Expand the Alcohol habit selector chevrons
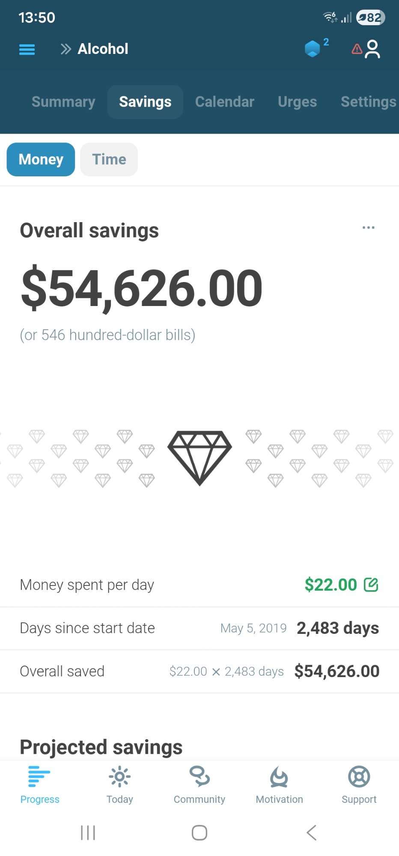The image size is (399, 856). click(x=66, y=49)
